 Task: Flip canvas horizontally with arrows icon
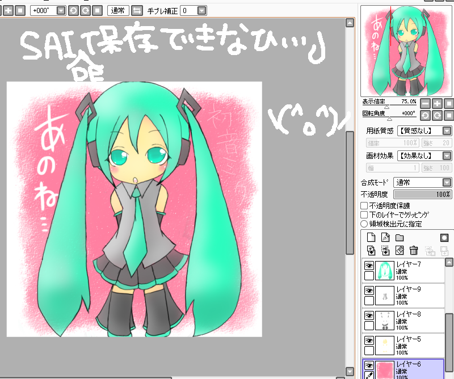pos(137,11)
